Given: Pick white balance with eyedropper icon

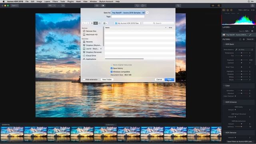Looking at the screenshot, I should click(x=236, y=50).
